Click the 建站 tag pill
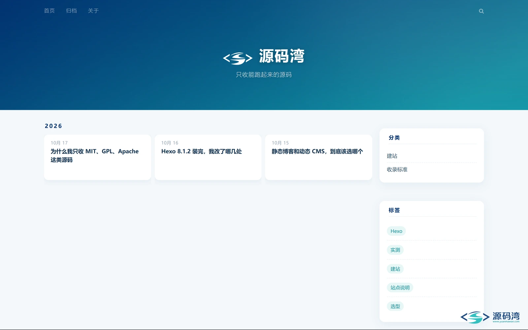Screen dimensions: 528x330 pyautogui.click(x=395, y=269)
